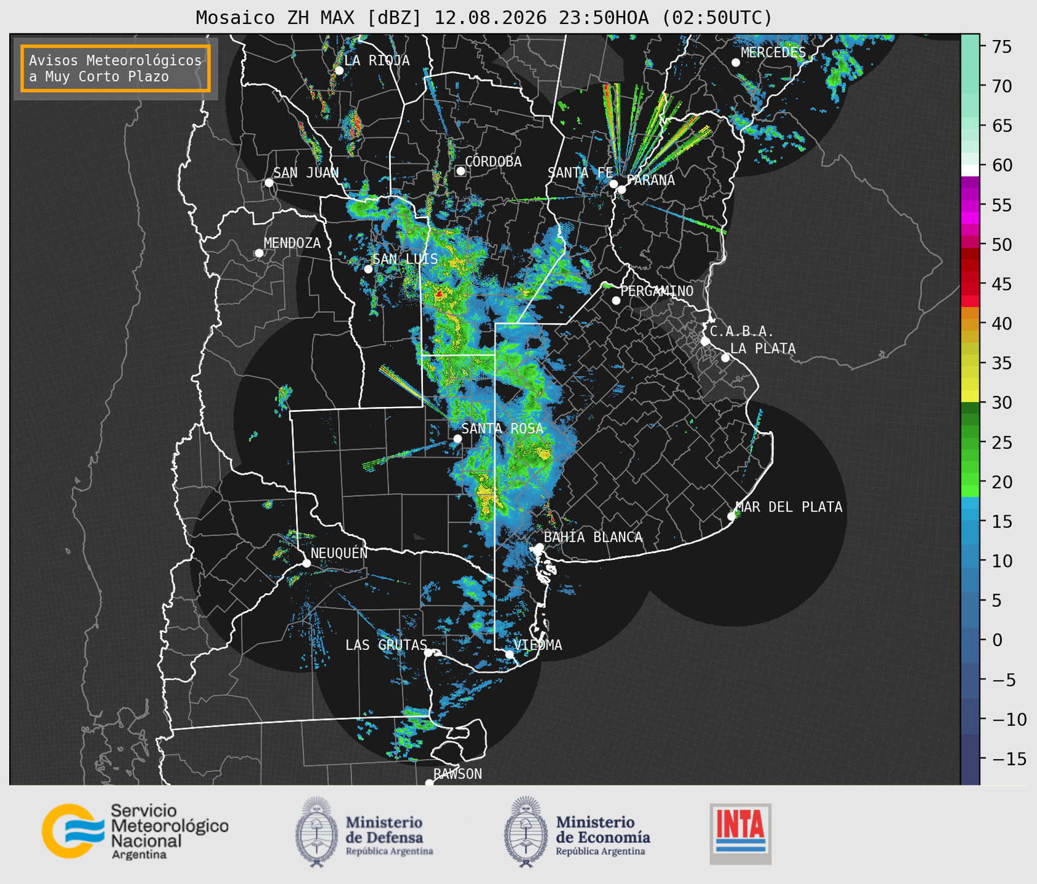
Task: Select the Santa Rosa city marker
Action: click(457, 438)
